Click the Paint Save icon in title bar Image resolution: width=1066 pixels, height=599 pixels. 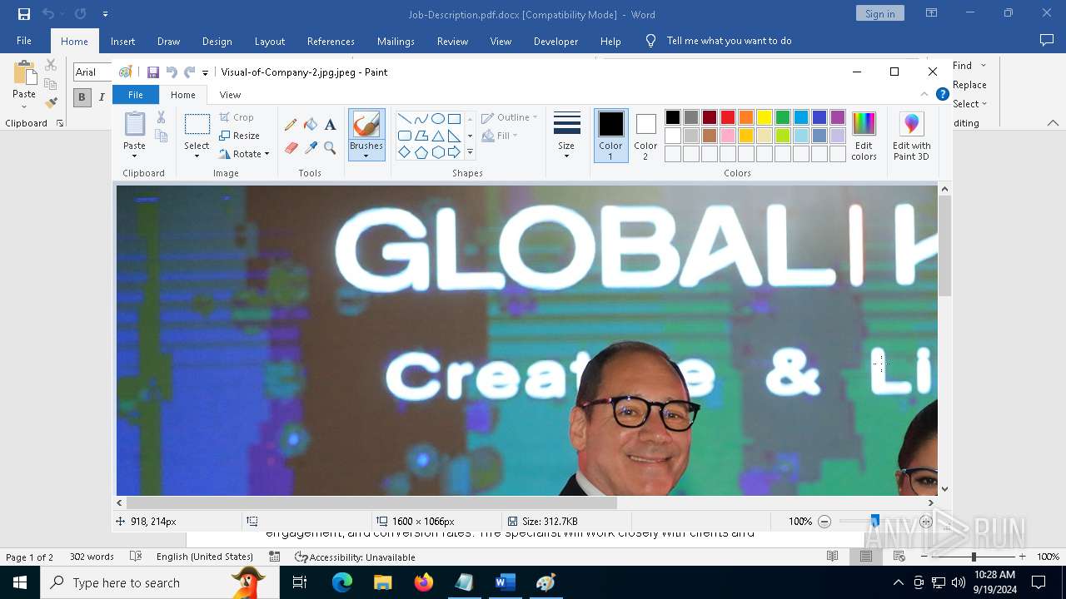click(x=153, y=72)
